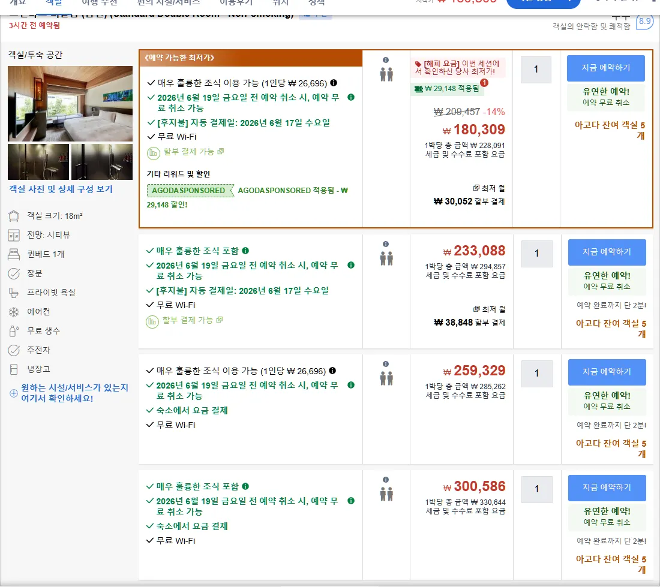Image resolution: width=660 pixels, height=587 pixels.
Task: Open the left bathroom shower photo thumbnail
Action: pyautogui.click(x=38, y=162)
